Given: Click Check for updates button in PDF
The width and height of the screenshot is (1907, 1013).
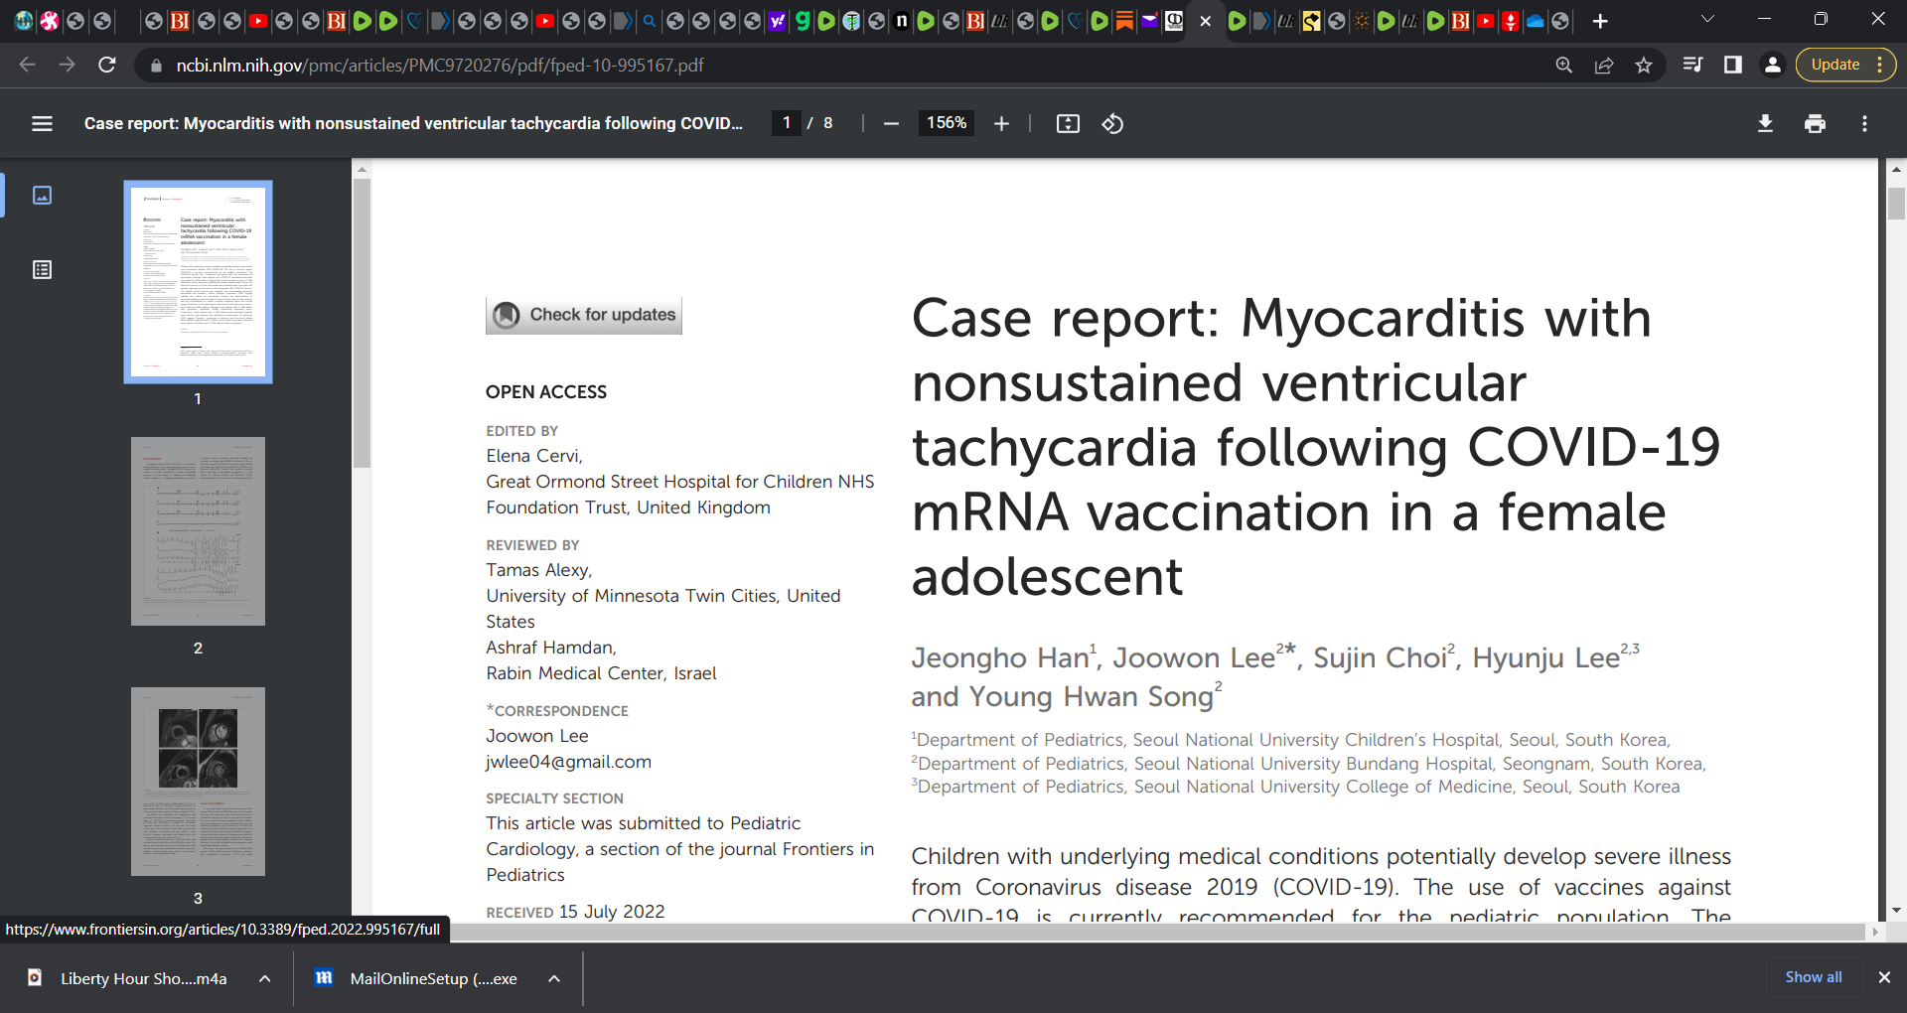Looking at the screenshot, I should (x=584, y=315).
